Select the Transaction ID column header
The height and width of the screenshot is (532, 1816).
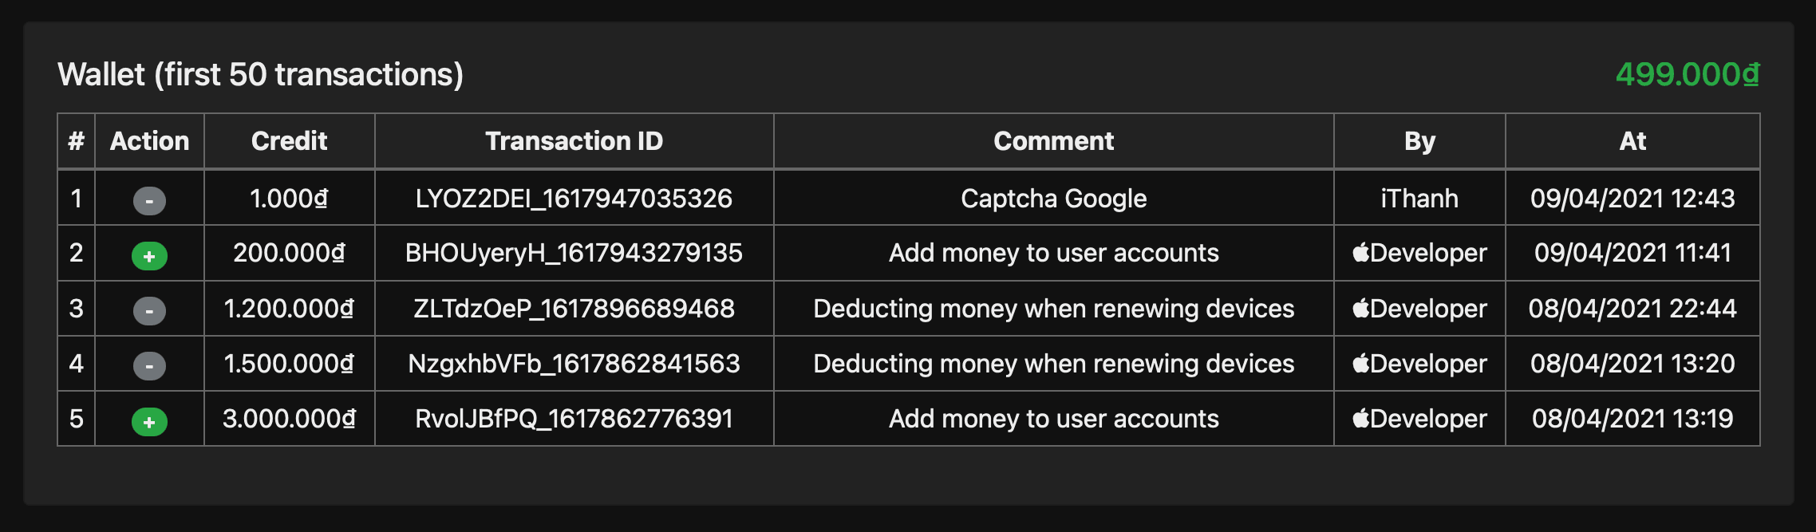574,141
